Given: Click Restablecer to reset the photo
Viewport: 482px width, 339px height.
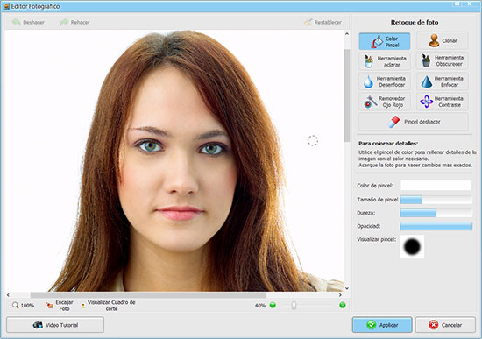Looking at the screenshot, I should (323, 22).
